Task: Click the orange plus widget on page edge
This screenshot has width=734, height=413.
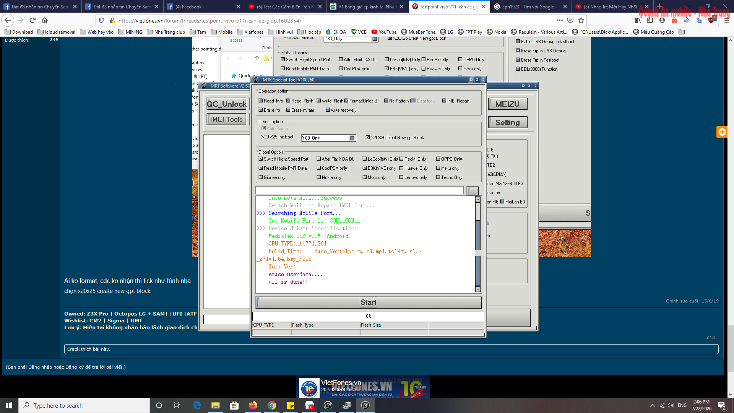Action: [x=722, y=132]
